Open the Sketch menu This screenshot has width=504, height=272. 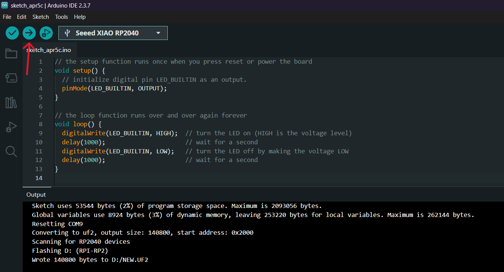pyautogui.click(x=41, y=17)
